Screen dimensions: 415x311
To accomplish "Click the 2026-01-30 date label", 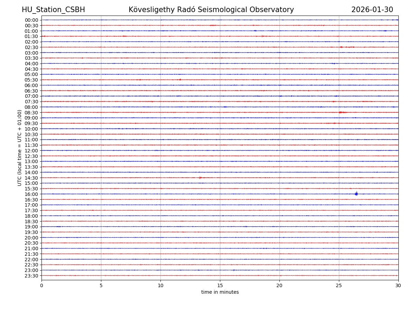I will pos(372,10).
